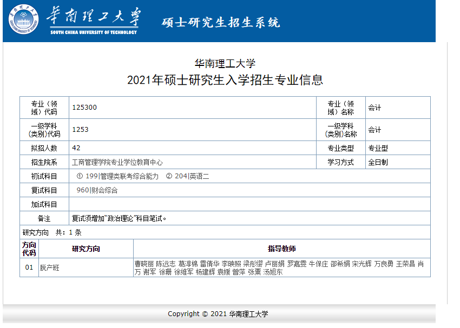460x328 pixels.
Task: Click advisor name 汤旭东
Action: pos(273,272)
